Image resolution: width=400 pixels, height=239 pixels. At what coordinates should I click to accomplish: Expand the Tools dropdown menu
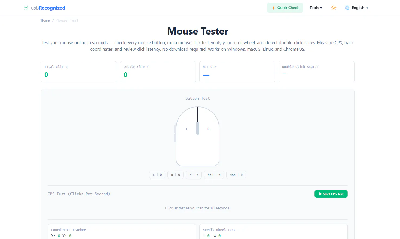click(x=316, y=8)
